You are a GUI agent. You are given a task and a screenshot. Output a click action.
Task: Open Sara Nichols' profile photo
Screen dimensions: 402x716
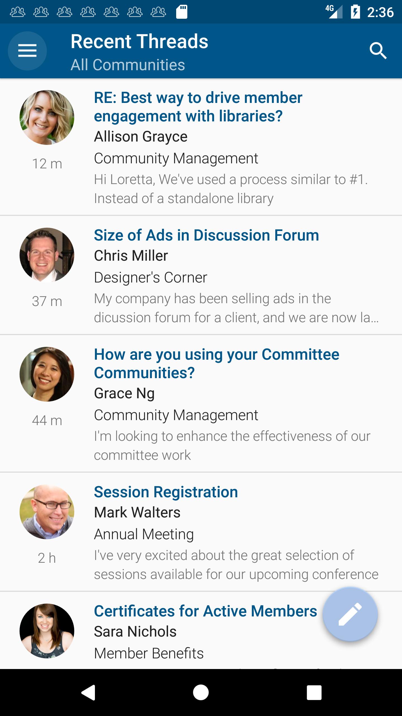[x=47, y=631]
